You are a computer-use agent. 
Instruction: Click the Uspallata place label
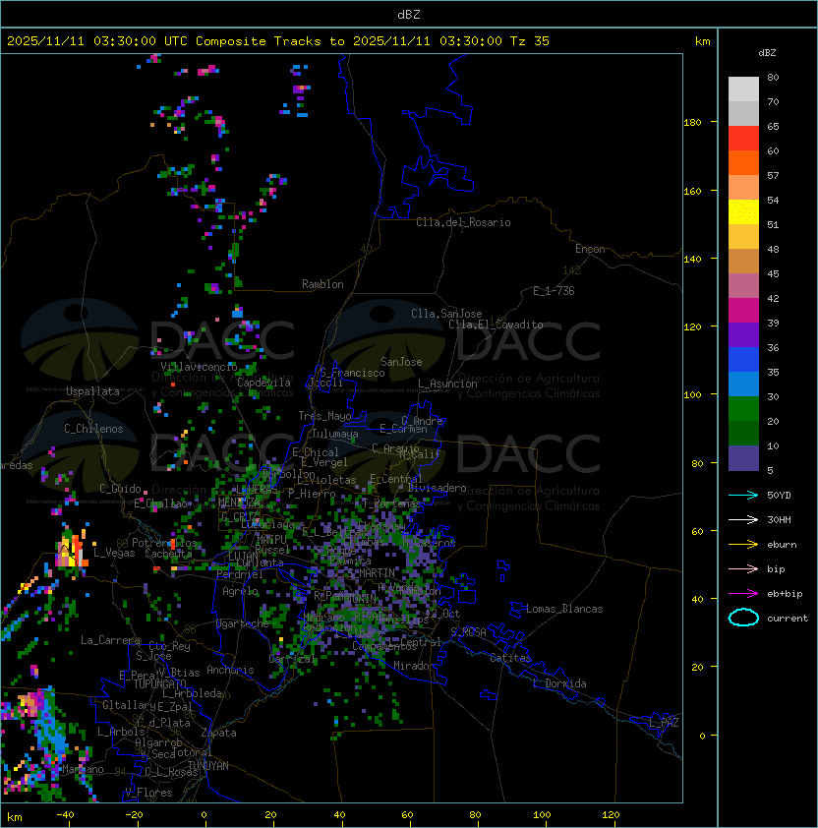[x=93, y=391]
